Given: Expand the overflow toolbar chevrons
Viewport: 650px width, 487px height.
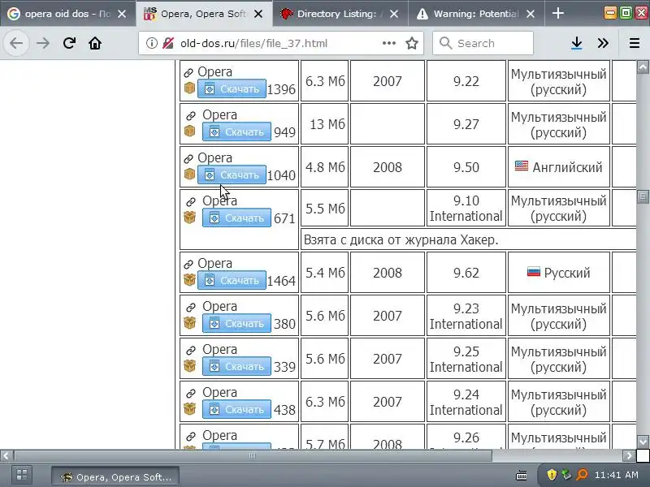Looking at the screenshot, I should click(x=603, y=43).
